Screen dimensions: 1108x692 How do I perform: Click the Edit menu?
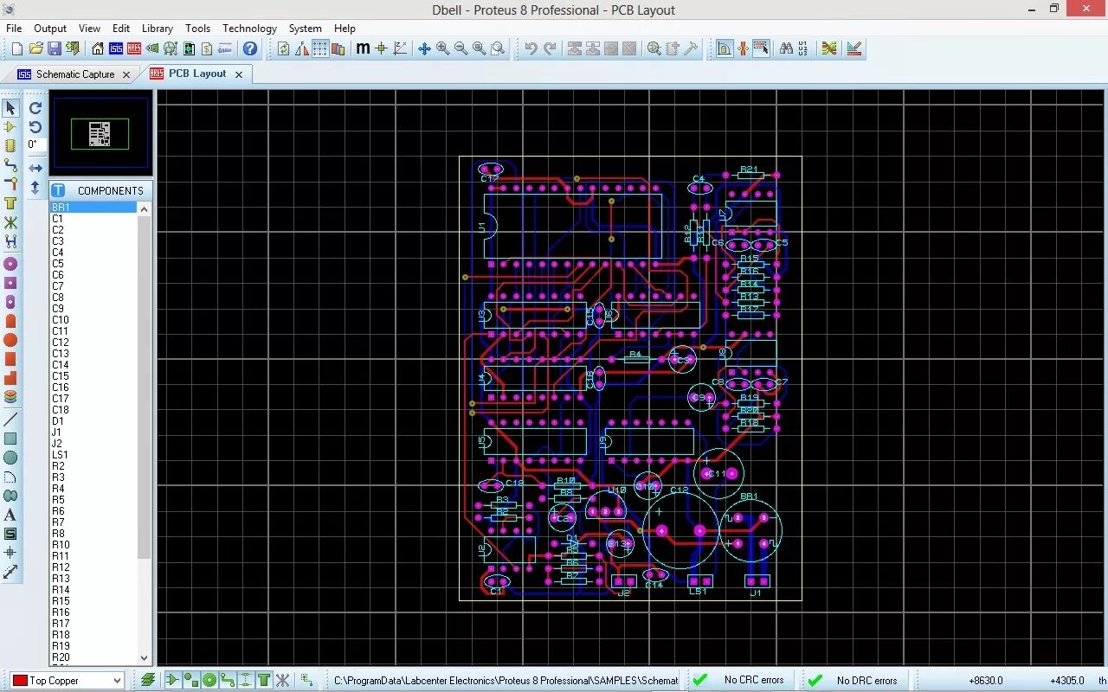tap(121, 29)
